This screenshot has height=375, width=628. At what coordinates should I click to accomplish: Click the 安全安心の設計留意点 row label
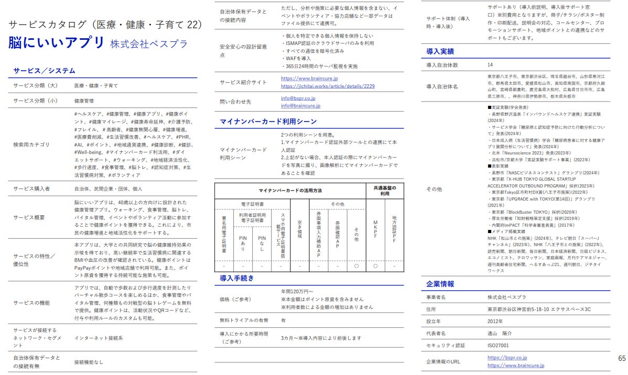coord(243,51)
